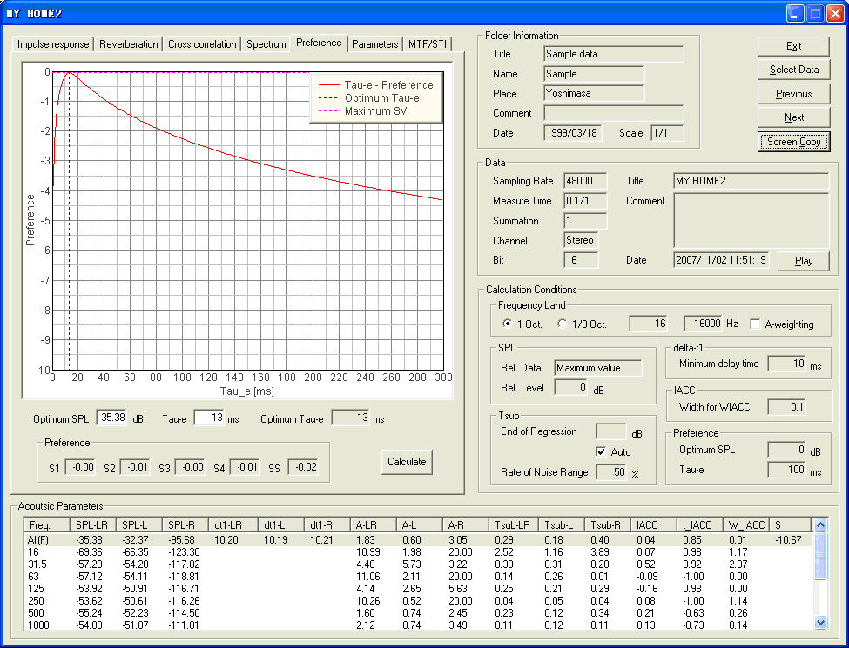The image size is (849, 648).
Task: Click the dt1-LR column header
Action: click(x=233, y=525)
